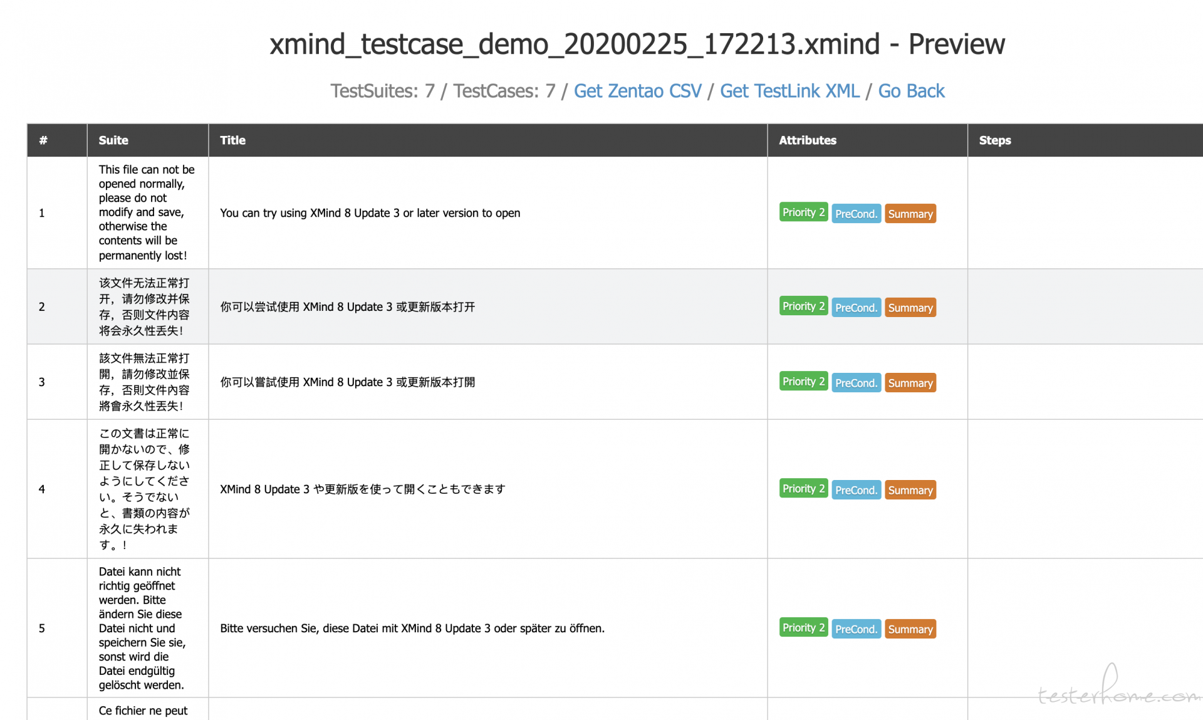The image size is (1203, 720).
Task: Click the Go Back link
Action: pos(911,91)
